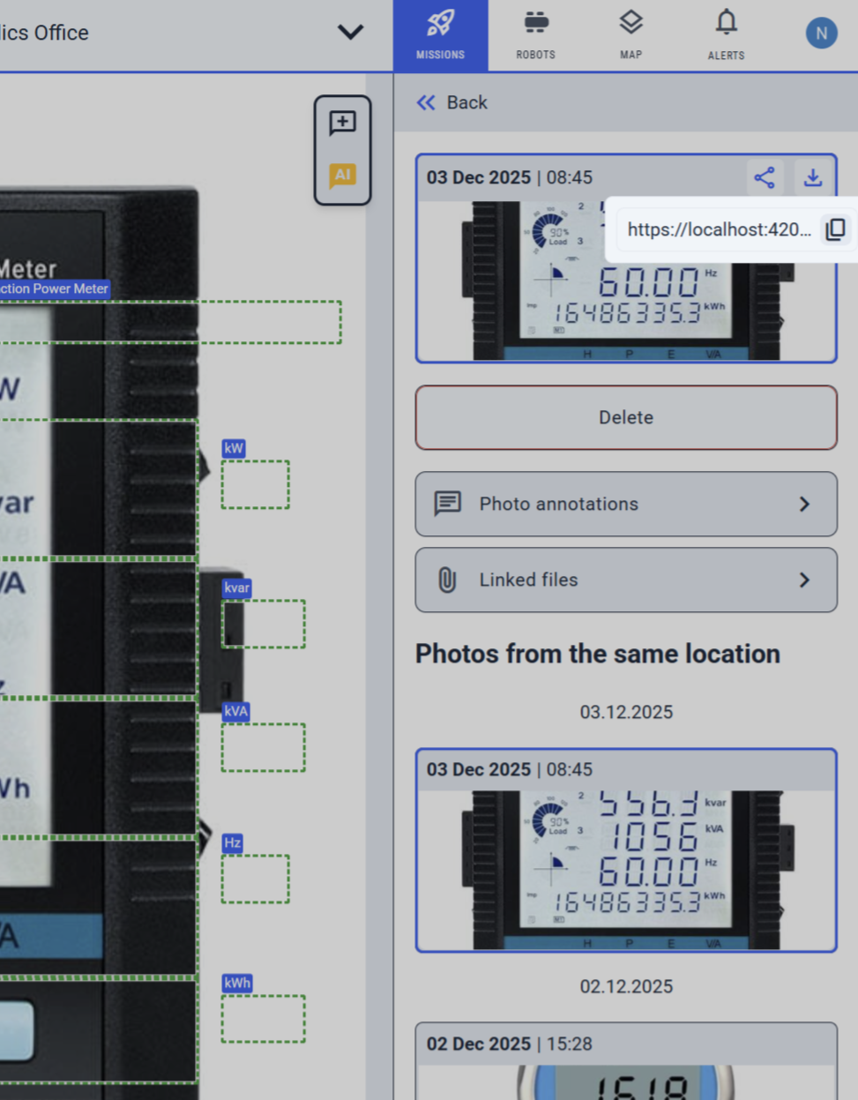Click the share icon on photo card
The image size is (858, 1100).
point(765,177)
